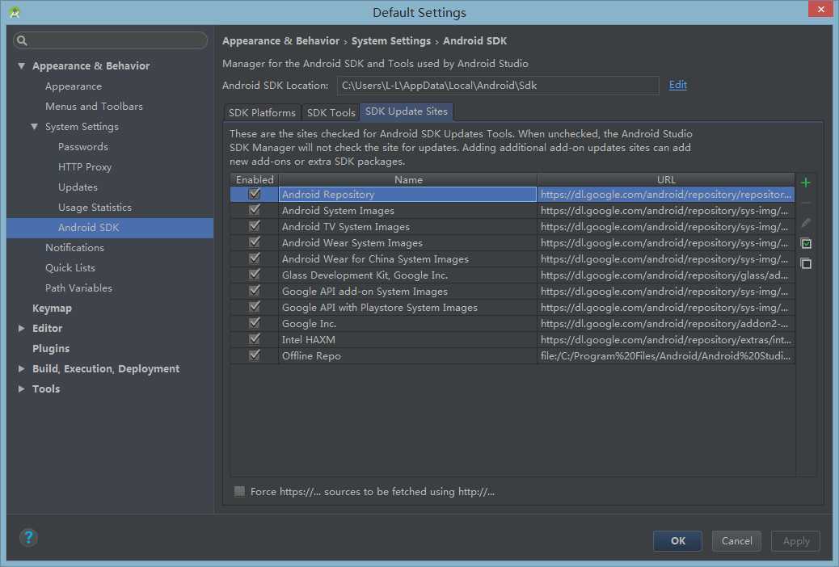The width and height of the screenshot is (839, 567).
Task: Uncheck the Offline Repo enabled checkbox
Action: tap(255, 355)
